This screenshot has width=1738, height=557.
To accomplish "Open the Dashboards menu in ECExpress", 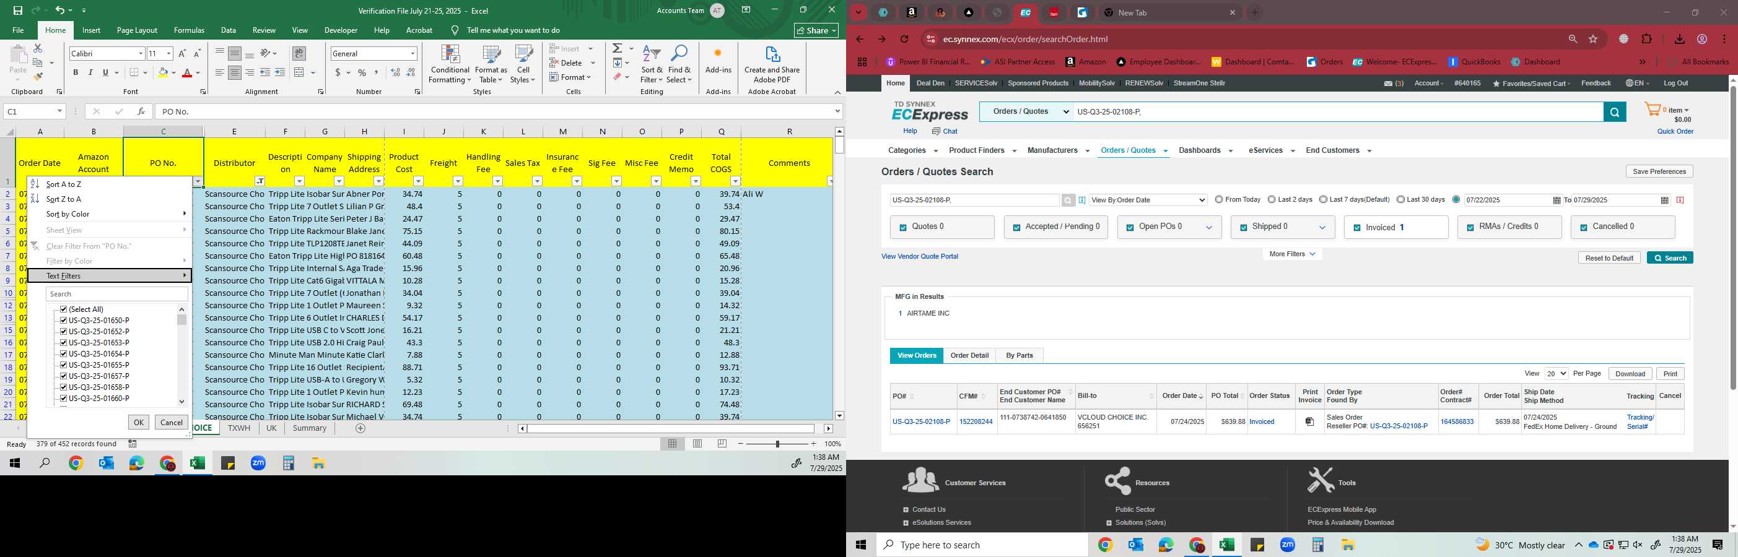I will point(1205,150).
